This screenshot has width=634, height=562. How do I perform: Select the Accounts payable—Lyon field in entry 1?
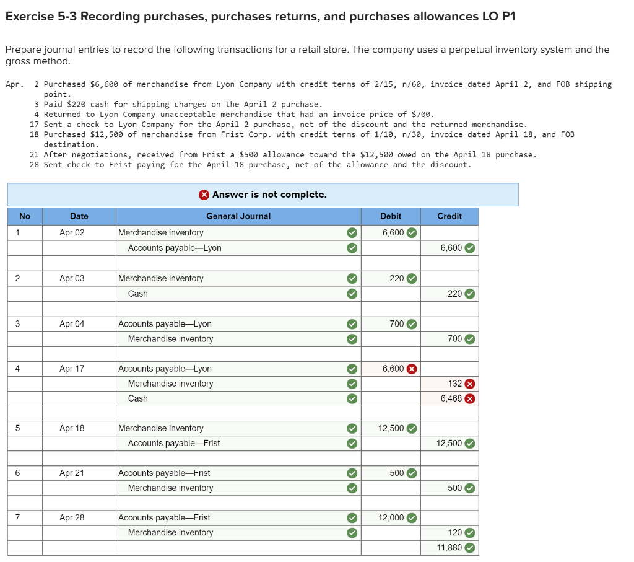238,248
